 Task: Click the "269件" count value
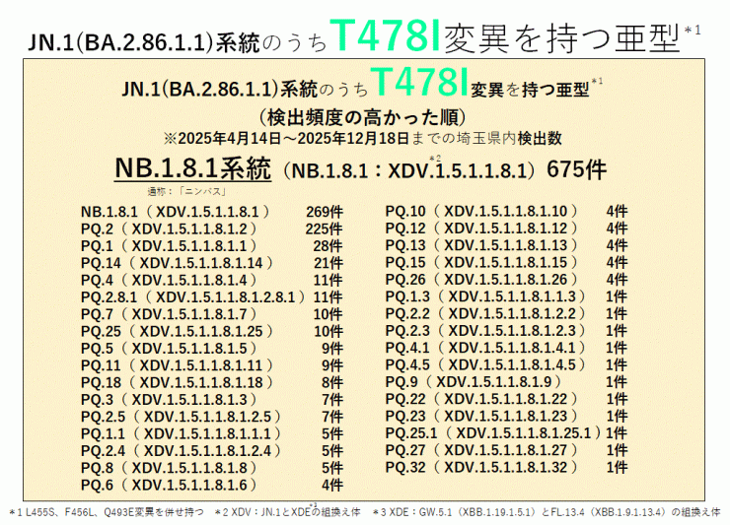point(324,212)
